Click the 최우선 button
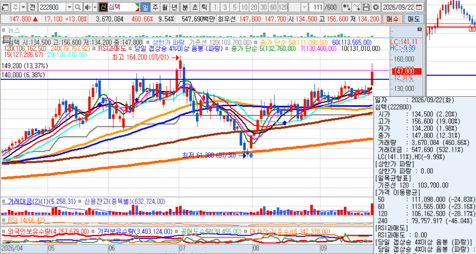The width and height of the screenshot is (476, 254). (x=227, y=19)
